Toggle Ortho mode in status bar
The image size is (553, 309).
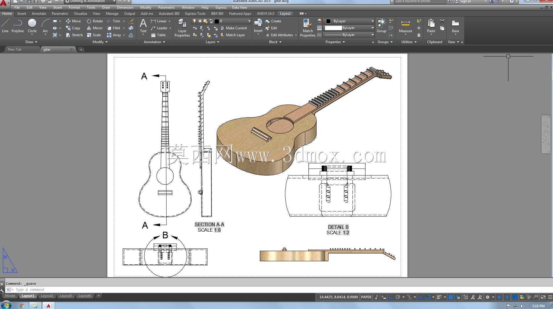(x=391, y=297)
